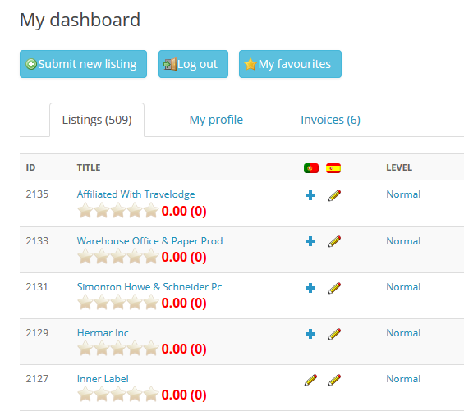The width and height of the screenshot is (464, 411).
Task: Add Portuguese translation for Affiliated With Travelodge
Action: click(310, 195)
